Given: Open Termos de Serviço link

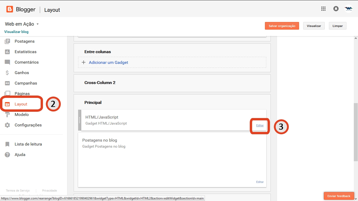Looking at the screenshot, I should coord(18,191).
